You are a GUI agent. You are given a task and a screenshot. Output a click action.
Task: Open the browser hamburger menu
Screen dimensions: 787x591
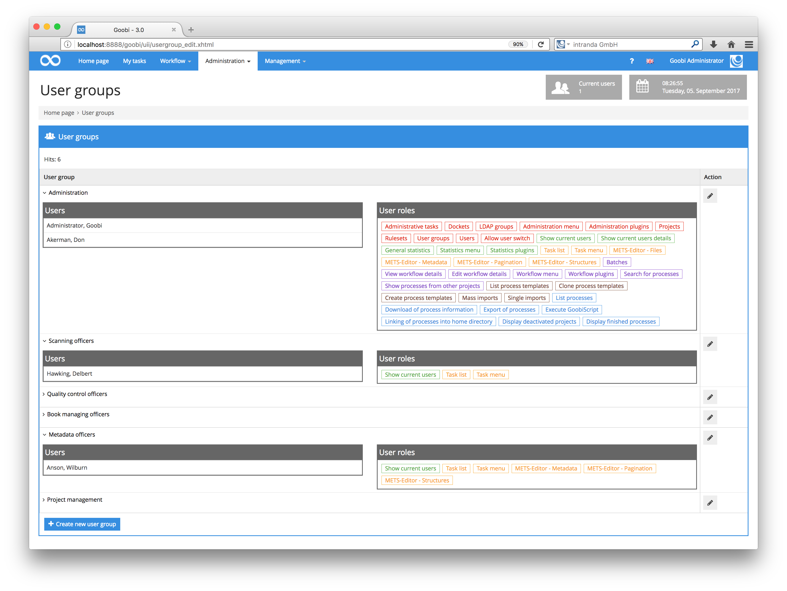749,44
